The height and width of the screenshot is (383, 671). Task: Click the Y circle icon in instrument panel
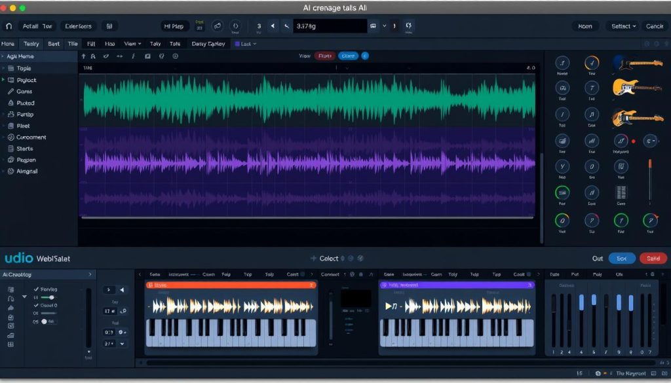coord(562,166)
